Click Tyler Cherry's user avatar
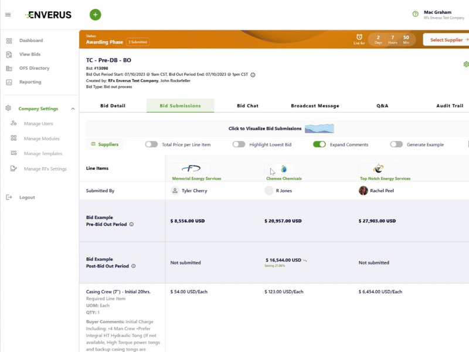This screenshot has height=352, width=469. pyautogui.click(x=175, y=190)
